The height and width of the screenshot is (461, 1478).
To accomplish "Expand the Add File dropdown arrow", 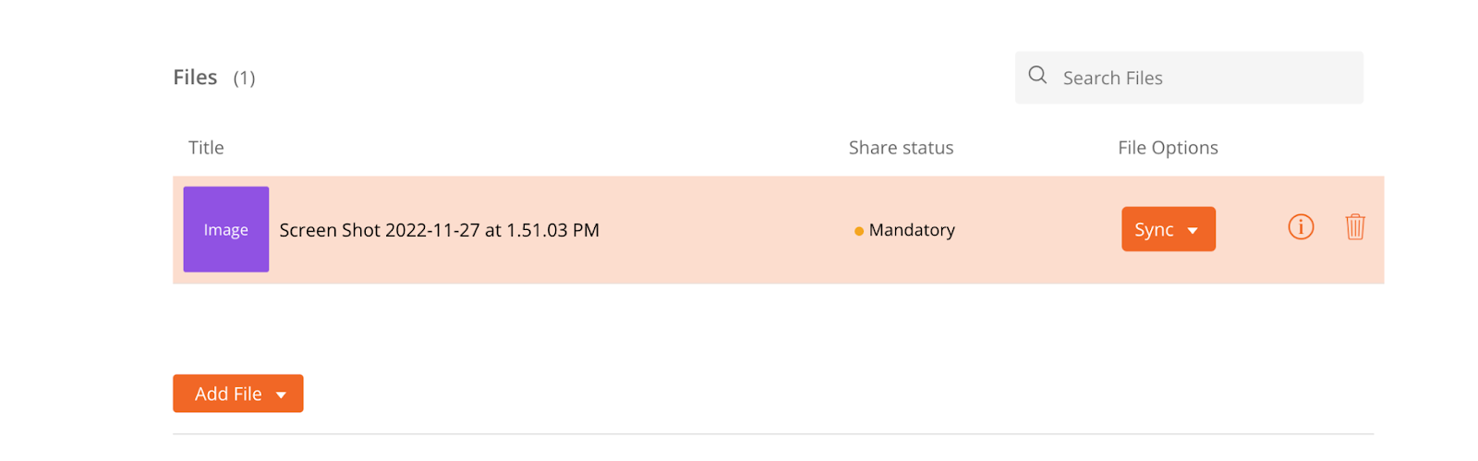I will click(x=281, y=395).
